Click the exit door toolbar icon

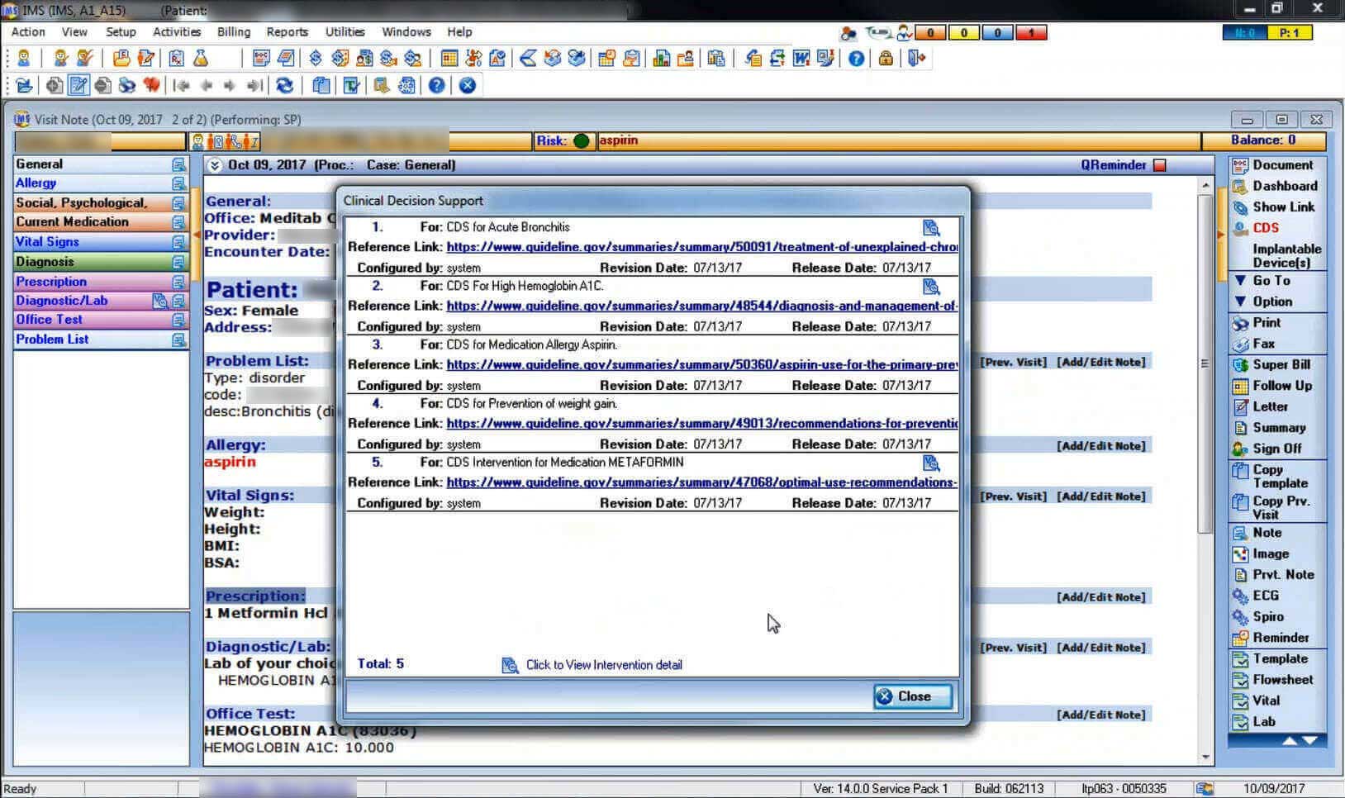pyautogui.click(x=916, y=58)
